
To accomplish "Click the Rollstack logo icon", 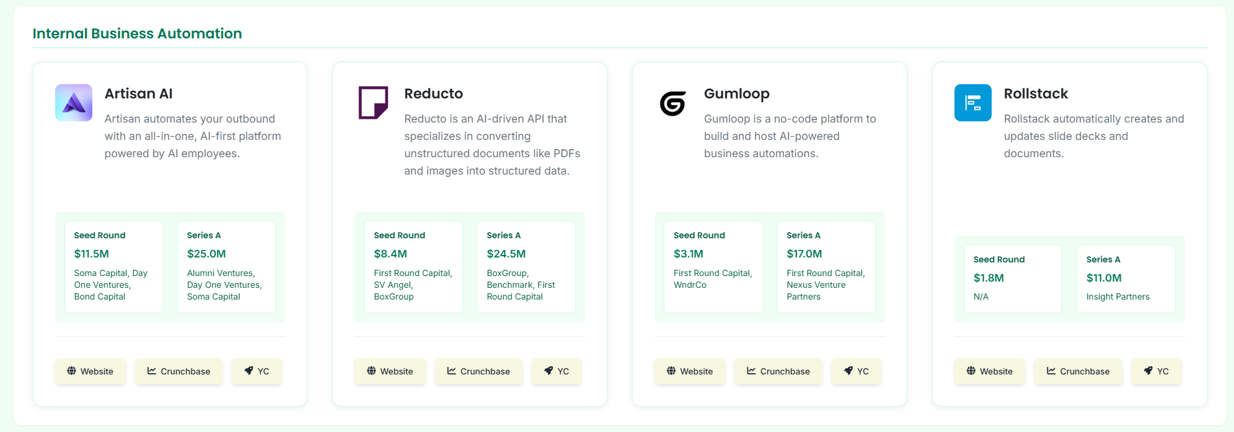I will (x=973, y=103).
